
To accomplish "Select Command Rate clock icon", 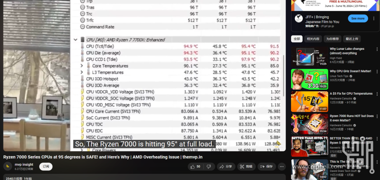I will point(83,27).
